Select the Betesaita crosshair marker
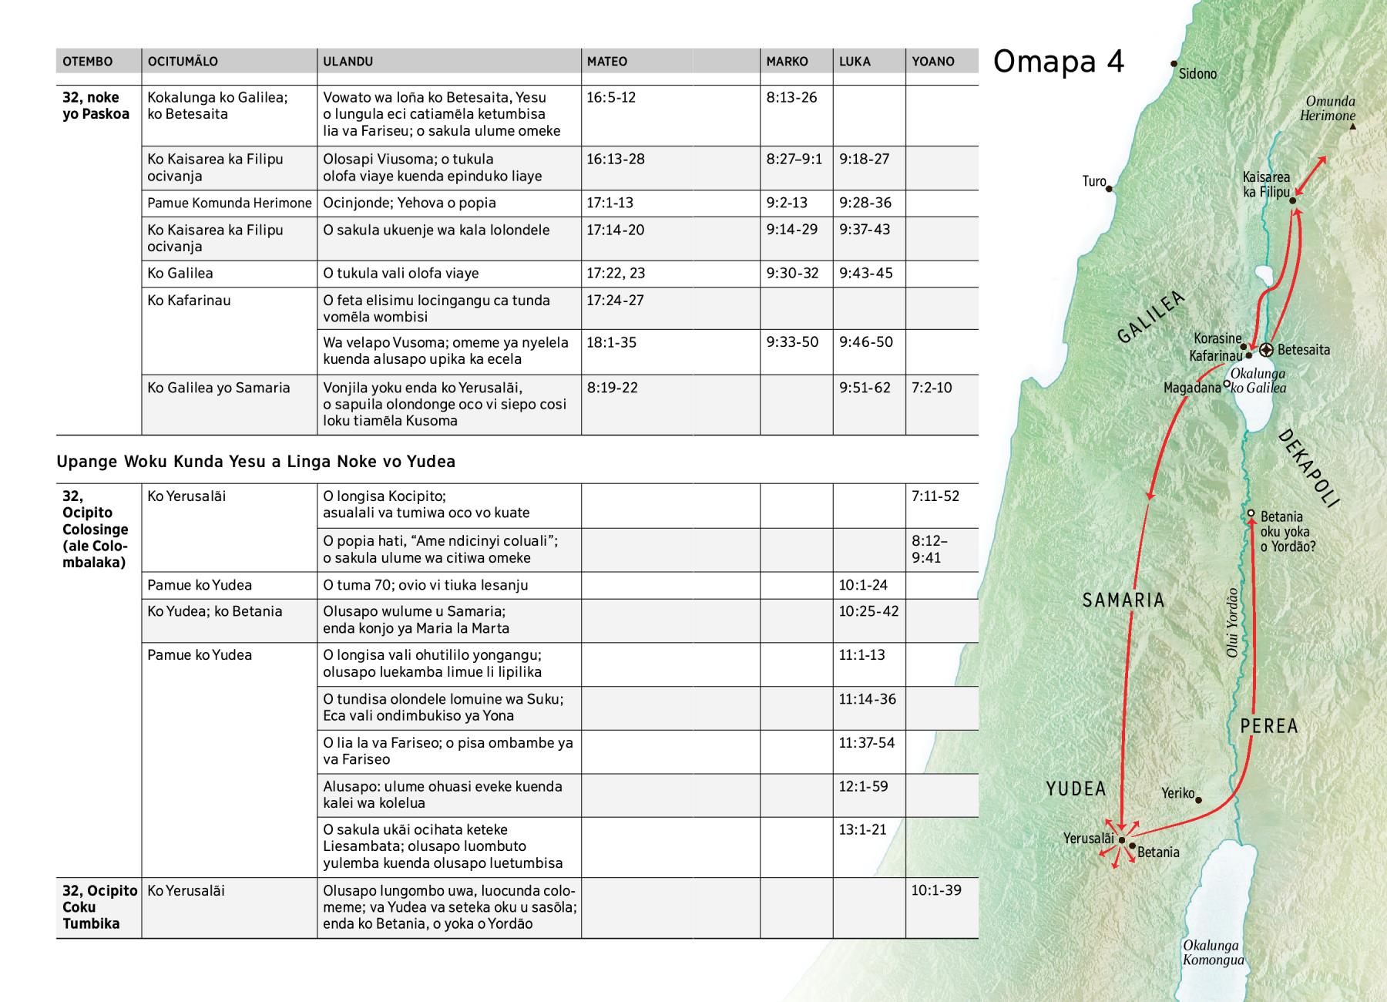This screenshot has height=1002, width=1387. (1266, 349)
